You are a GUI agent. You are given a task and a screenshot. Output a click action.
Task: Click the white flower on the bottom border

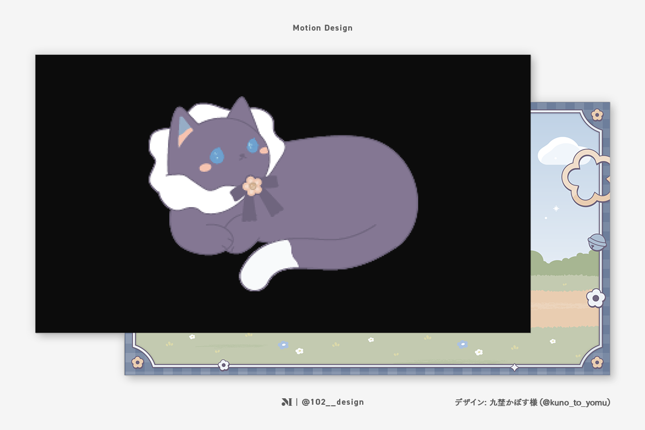224,365
